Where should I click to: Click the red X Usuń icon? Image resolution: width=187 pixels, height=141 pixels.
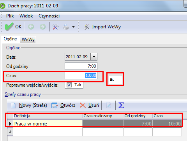click(x=83, y=105)
